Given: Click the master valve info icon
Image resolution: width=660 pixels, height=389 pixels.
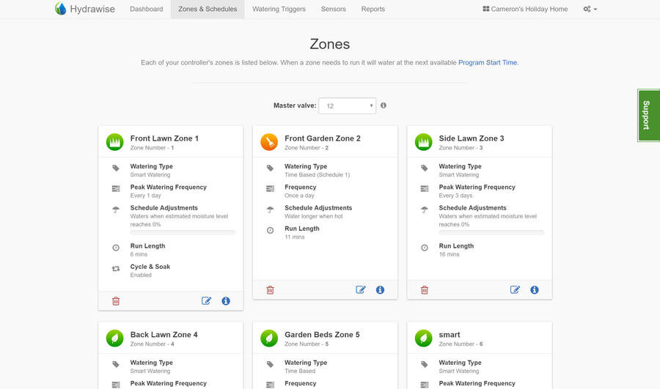Looking at the screenshot, I should 383,105.
